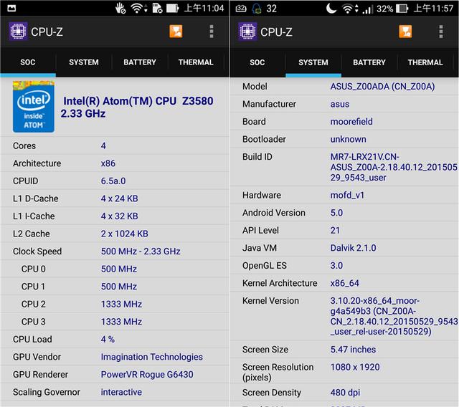Tap API Level value 21
Screen dimensions: 459x407
[335, 231]
